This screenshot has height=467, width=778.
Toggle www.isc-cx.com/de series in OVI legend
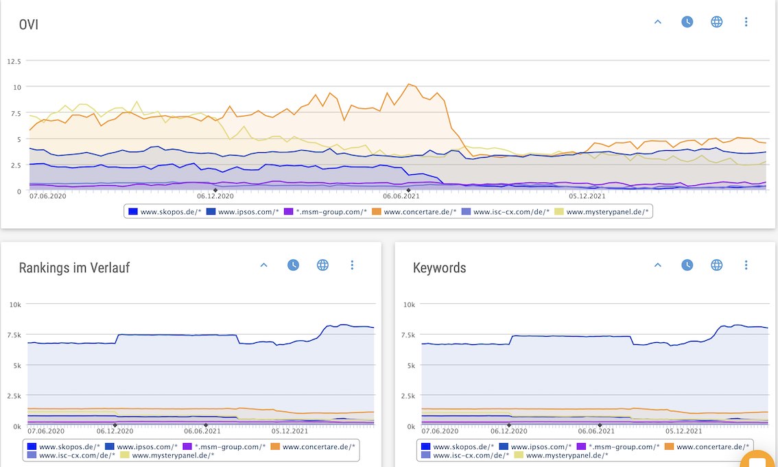coord(506,212)
